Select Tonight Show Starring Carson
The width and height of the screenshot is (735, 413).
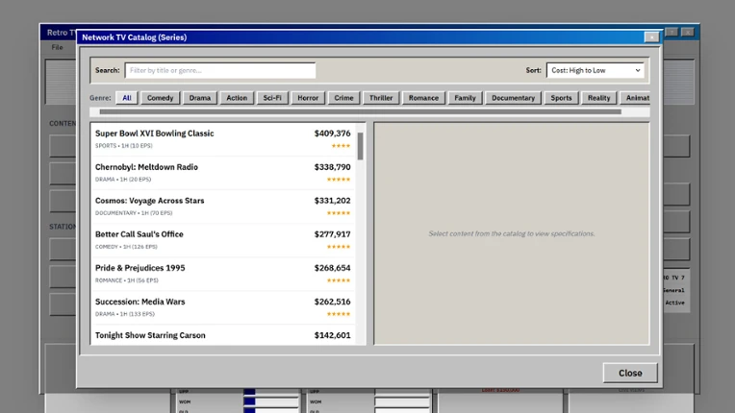point(222,335)
